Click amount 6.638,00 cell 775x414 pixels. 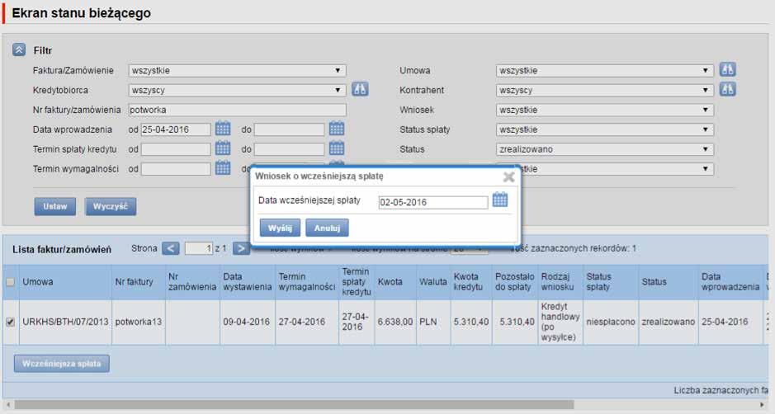point(395,322)
